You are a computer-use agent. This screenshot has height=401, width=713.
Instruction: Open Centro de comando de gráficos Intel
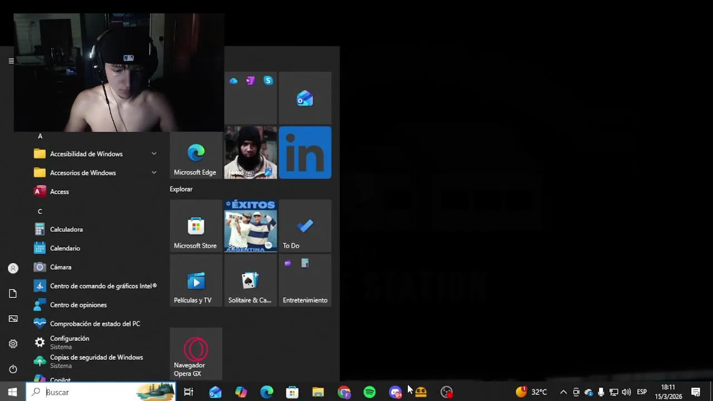click(96, 286)
